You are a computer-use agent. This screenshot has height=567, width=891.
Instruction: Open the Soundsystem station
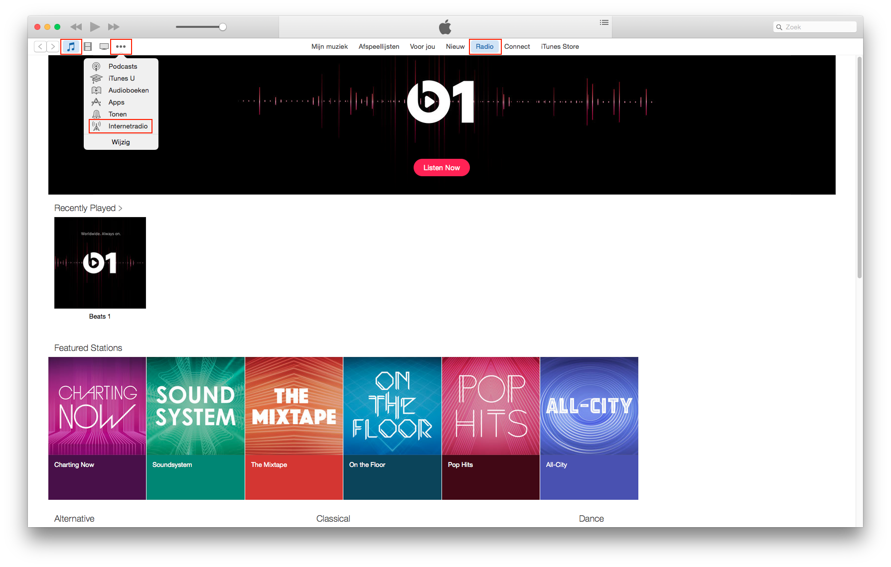point(195,428)
